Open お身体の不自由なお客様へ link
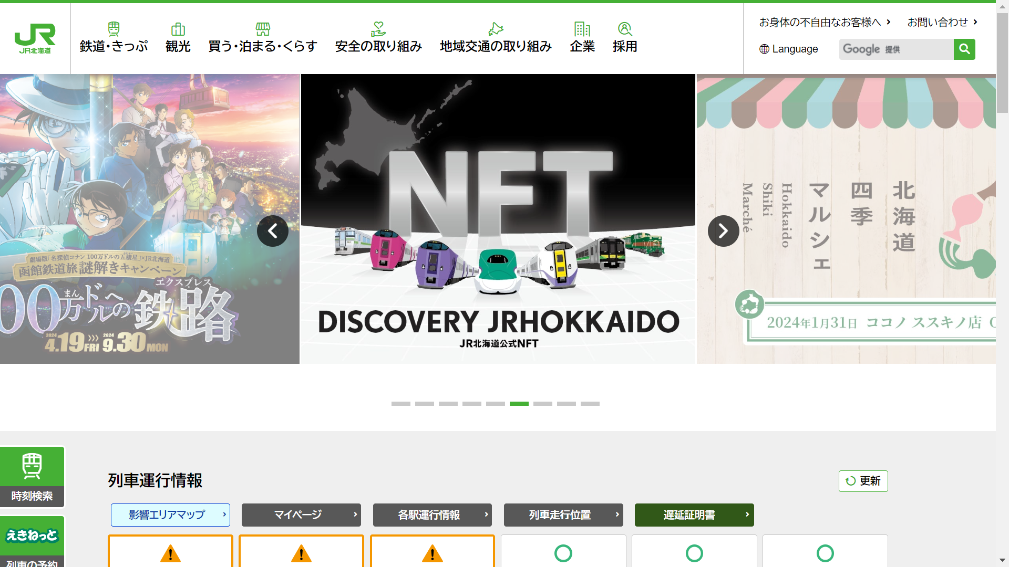1009x567 pixels. coord(825,23)
